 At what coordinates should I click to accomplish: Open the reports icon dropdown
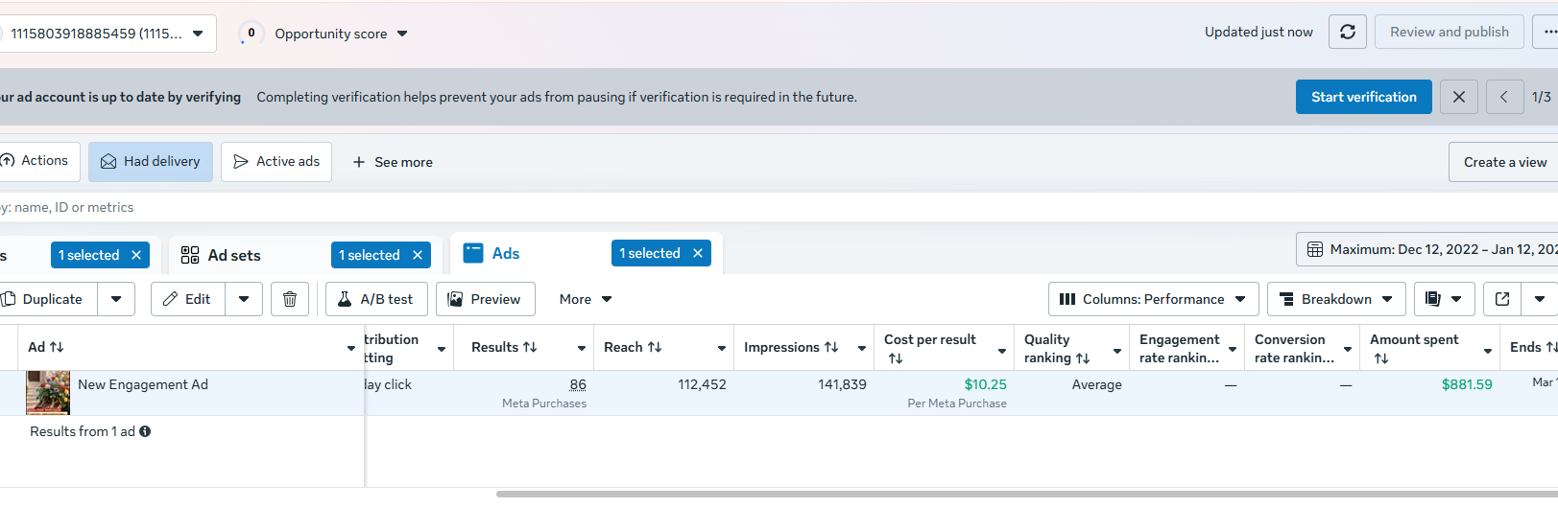[x=1444, y=299]
